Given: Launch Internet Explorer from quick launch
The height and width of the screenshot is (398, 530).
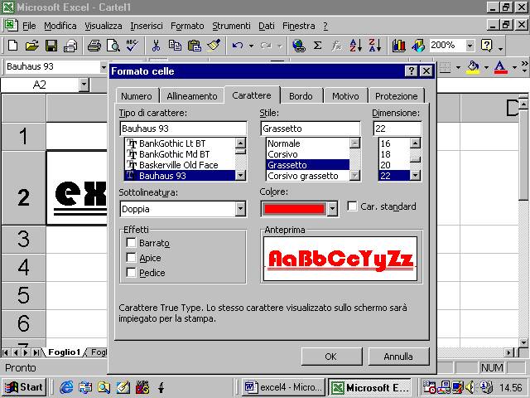Looking at the screenshot, I should (x=66, y=387).
